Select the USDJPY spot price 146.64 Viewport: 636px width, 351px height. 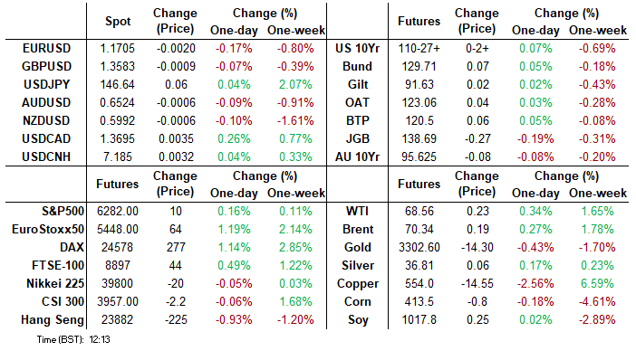pos(117,85)
